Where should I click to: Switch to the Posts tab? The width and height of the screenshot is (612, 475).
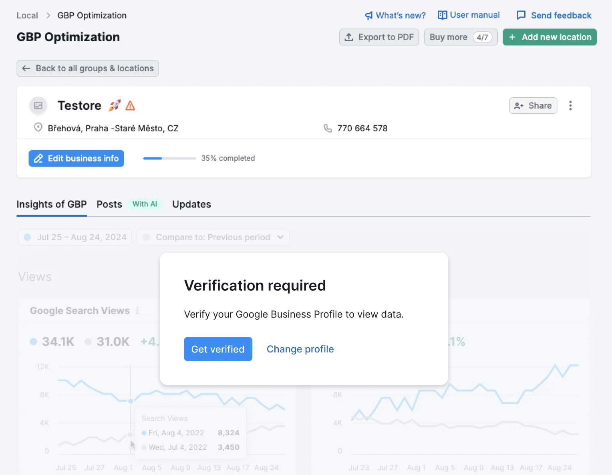[x=109, y=204]
